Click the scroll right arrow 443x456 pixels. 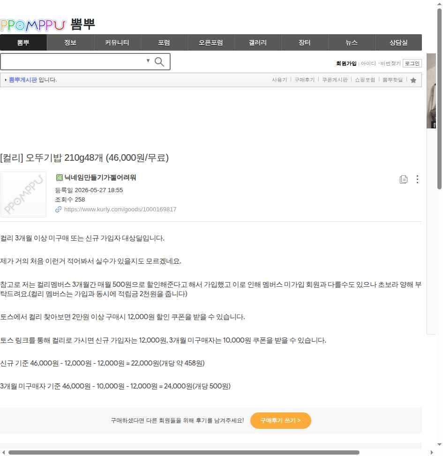coord(432,453)
